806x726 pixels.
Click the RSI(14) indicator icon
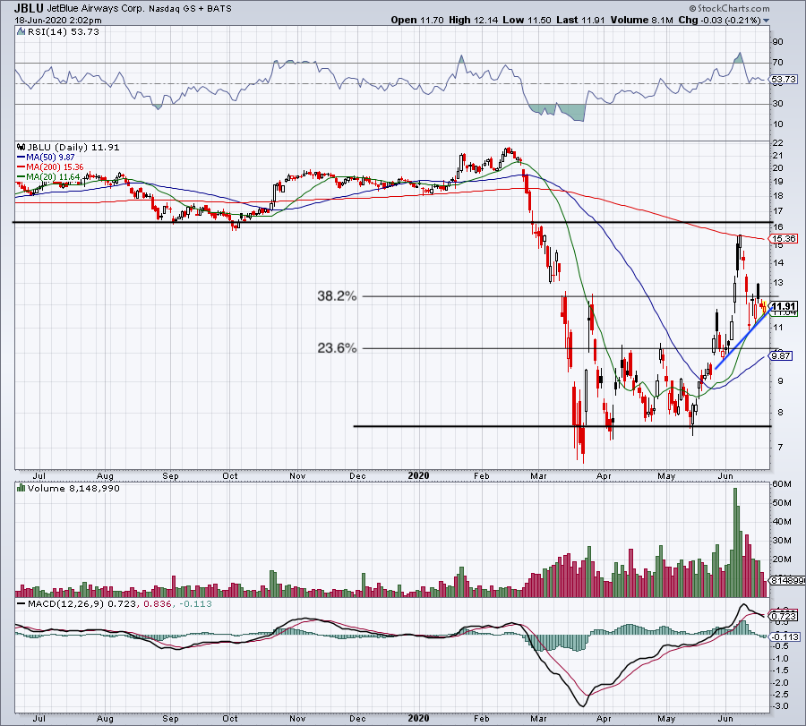[21, 32]
